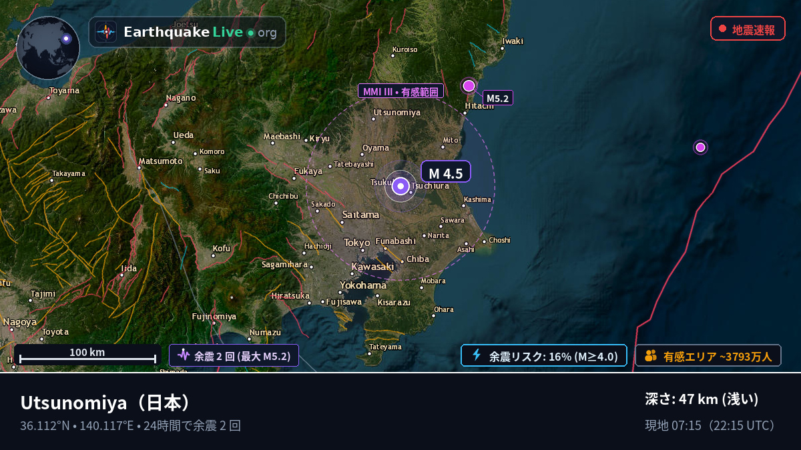Click the M 4.5 magnitude label
This screenshot has width=801, height=450.
pyautogui.click(x=446, y=172)
